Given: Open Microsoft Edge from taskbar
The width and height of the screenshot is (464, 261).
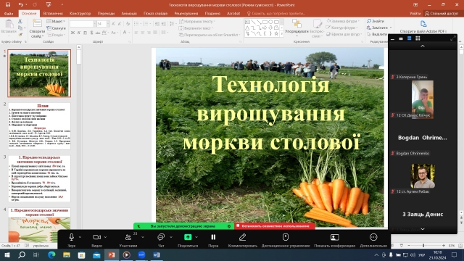Looking at the screenshot, I should click(51, 254).
